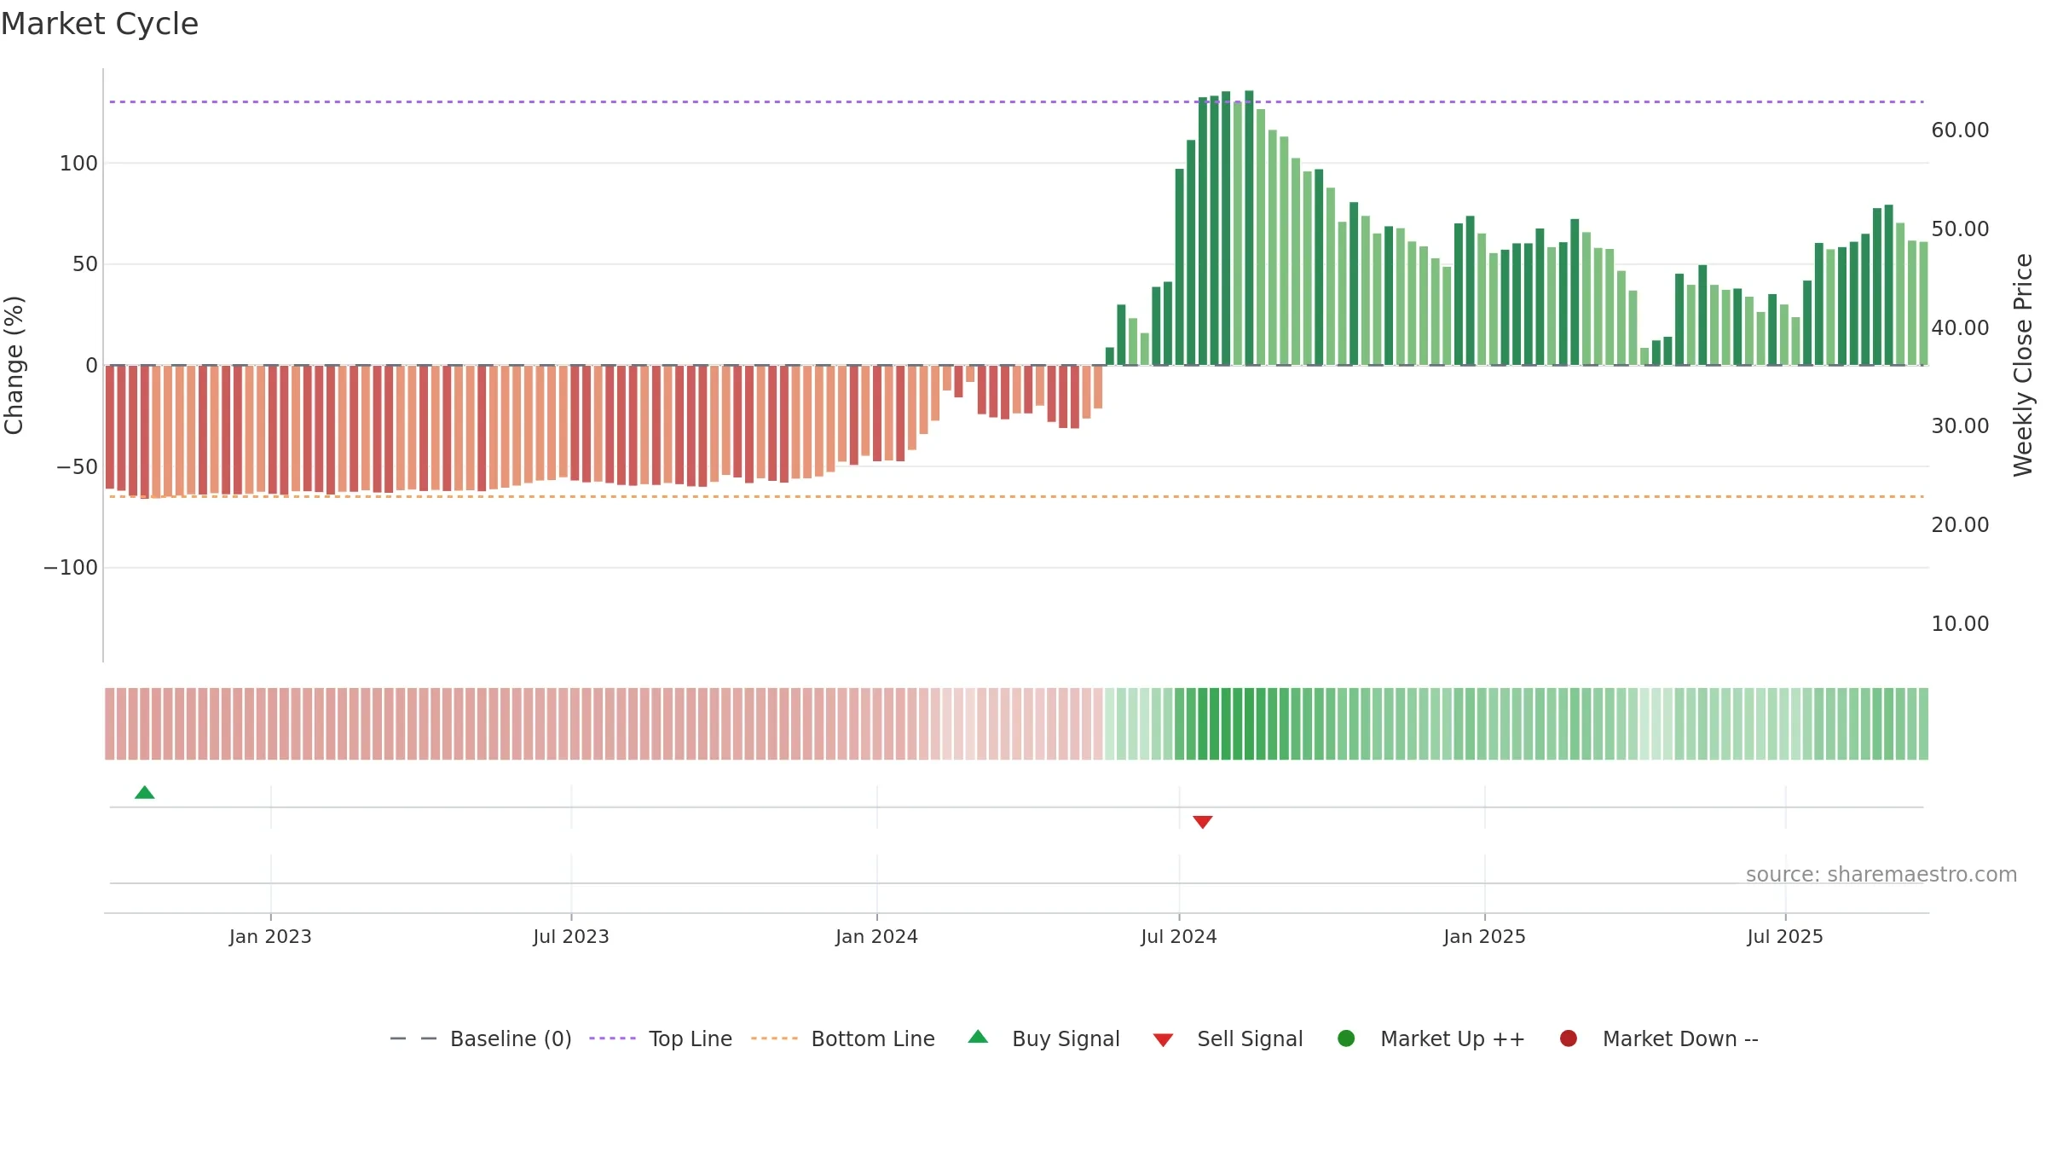Toggle Top Line legend entry
This screenshot has height=1151, width=2046.
[x=661, y=1039]
